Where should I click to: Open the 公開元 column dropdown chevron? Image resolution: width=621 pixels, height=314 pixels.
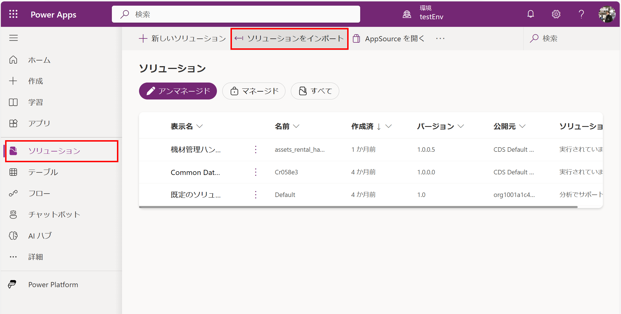(x=522, y=126)
